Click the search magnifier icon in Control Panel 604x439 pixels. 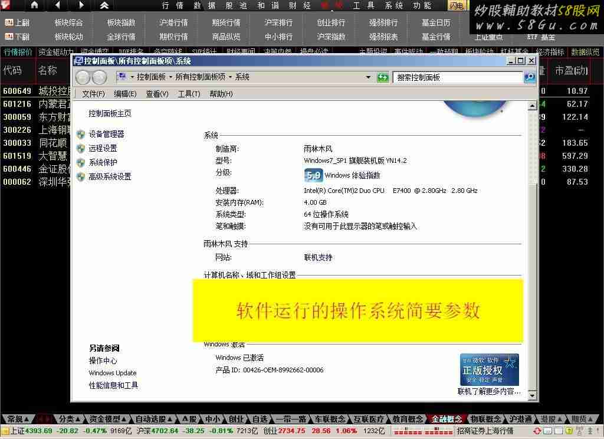(x=530, y=77)
